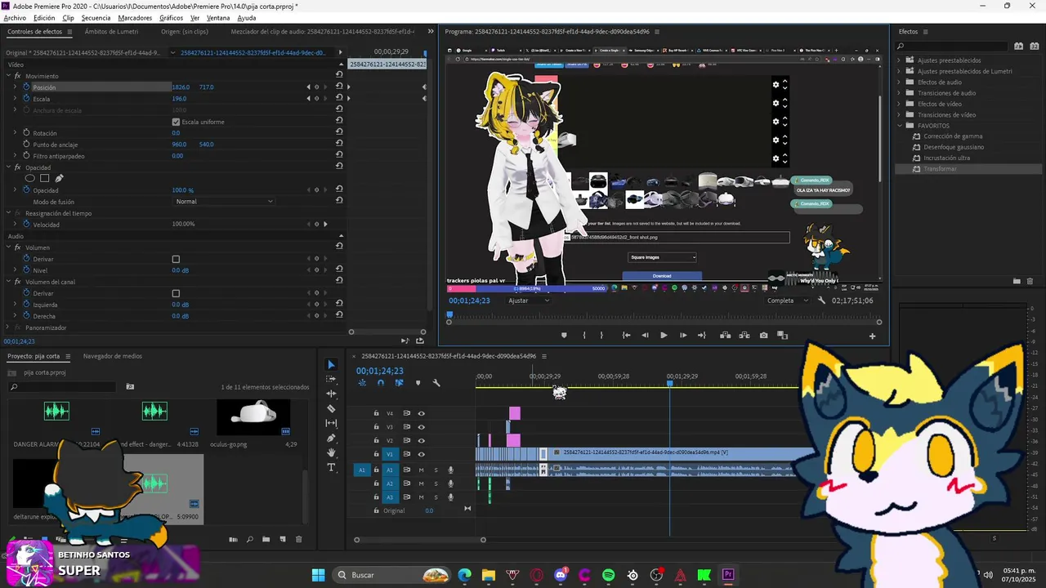This screenshot has height=588, width=1046.
Task: Step back one frame in program monitor
Action: (645, 336)
